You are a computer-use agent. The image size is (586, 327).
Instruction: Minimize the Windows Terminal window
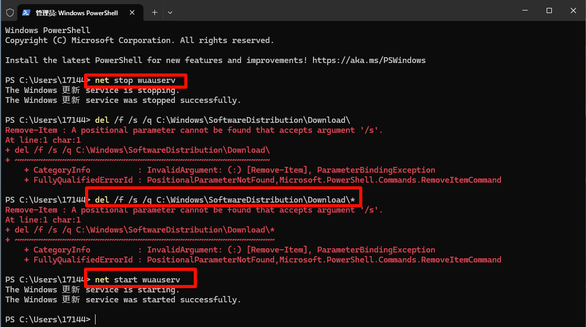click(525, 10)
